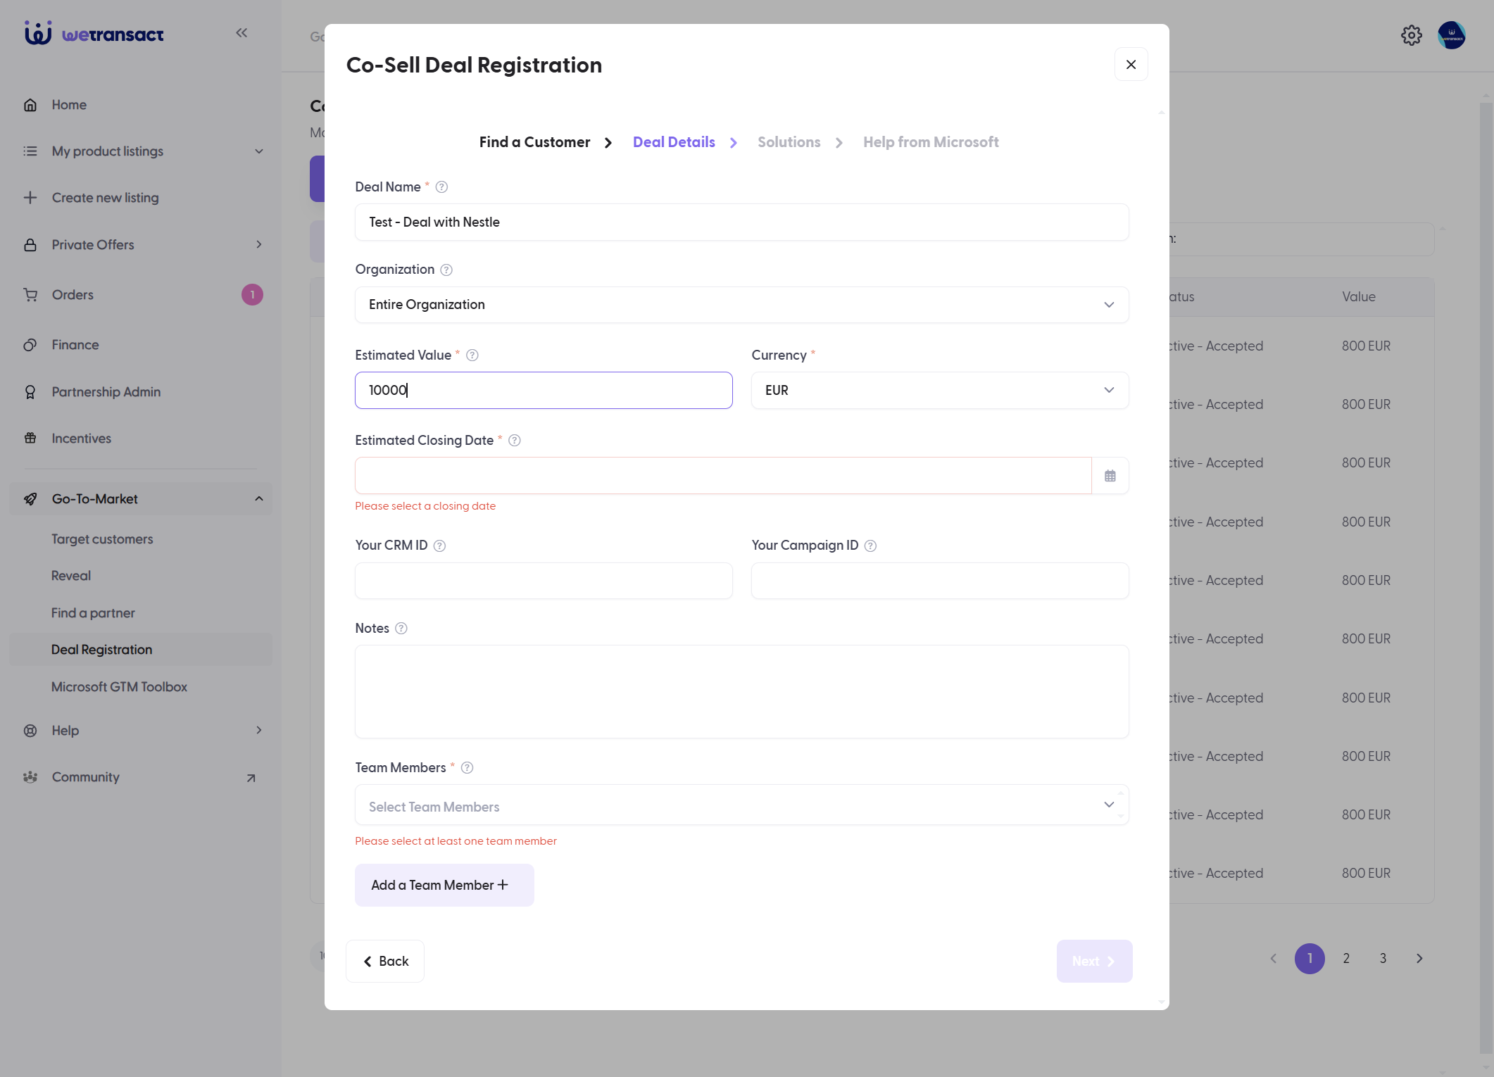Click the Your CRM ID help icon
Screen dimensions: 1494x1077
[x=439, y=546]
